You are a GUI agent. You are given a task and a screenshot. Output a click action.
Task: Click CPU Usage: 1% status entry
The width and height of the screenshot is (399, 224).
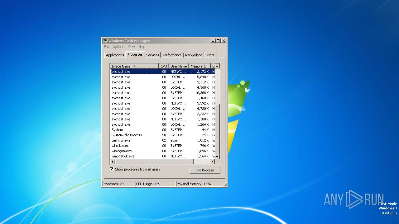[155, 184]
